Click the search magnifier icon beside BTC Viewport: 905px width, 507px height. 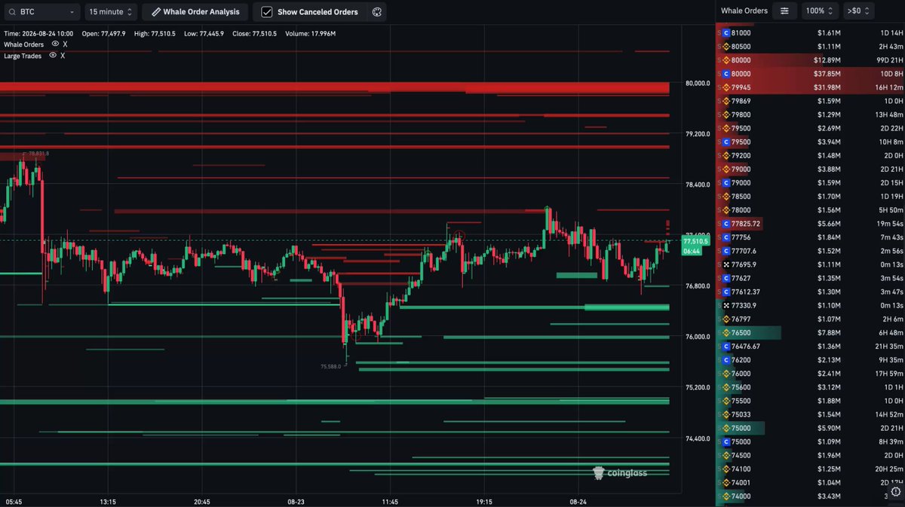(x=12, y=12)
